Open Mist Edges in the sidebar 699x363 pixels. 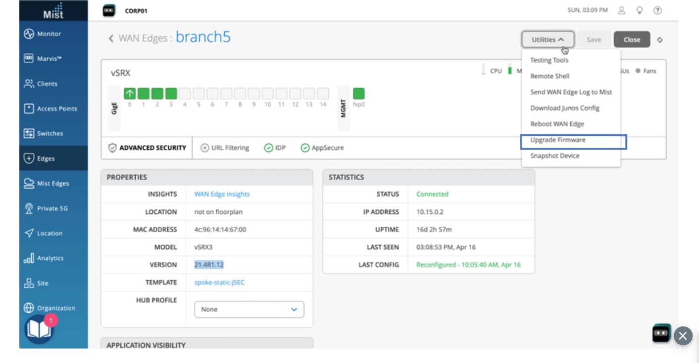53,183
